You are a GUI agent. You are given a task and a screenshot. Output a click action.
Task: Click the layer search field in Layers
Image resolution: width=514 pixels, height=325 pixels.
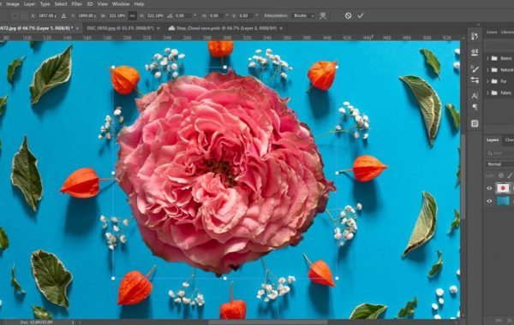[500, 153]
